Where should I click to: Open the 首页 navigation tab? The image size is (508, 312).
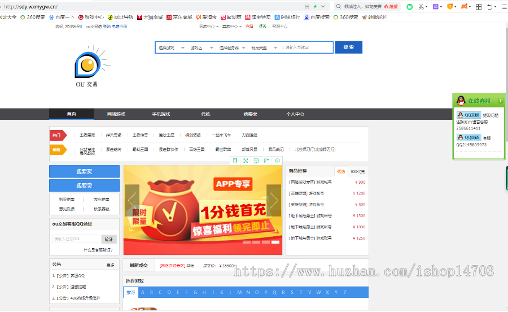coord(72,114)
